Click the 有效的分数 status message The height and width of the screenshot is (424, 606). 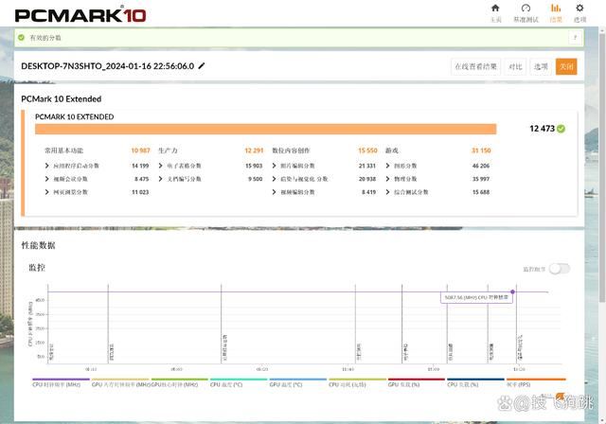pos(45,38)
